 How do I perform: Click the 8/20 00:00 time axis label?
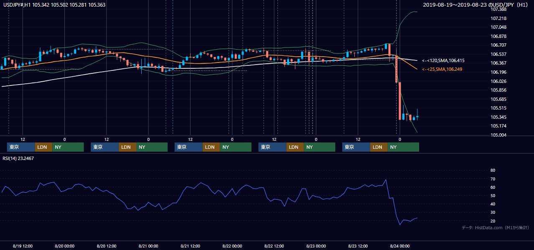[64, 246]
